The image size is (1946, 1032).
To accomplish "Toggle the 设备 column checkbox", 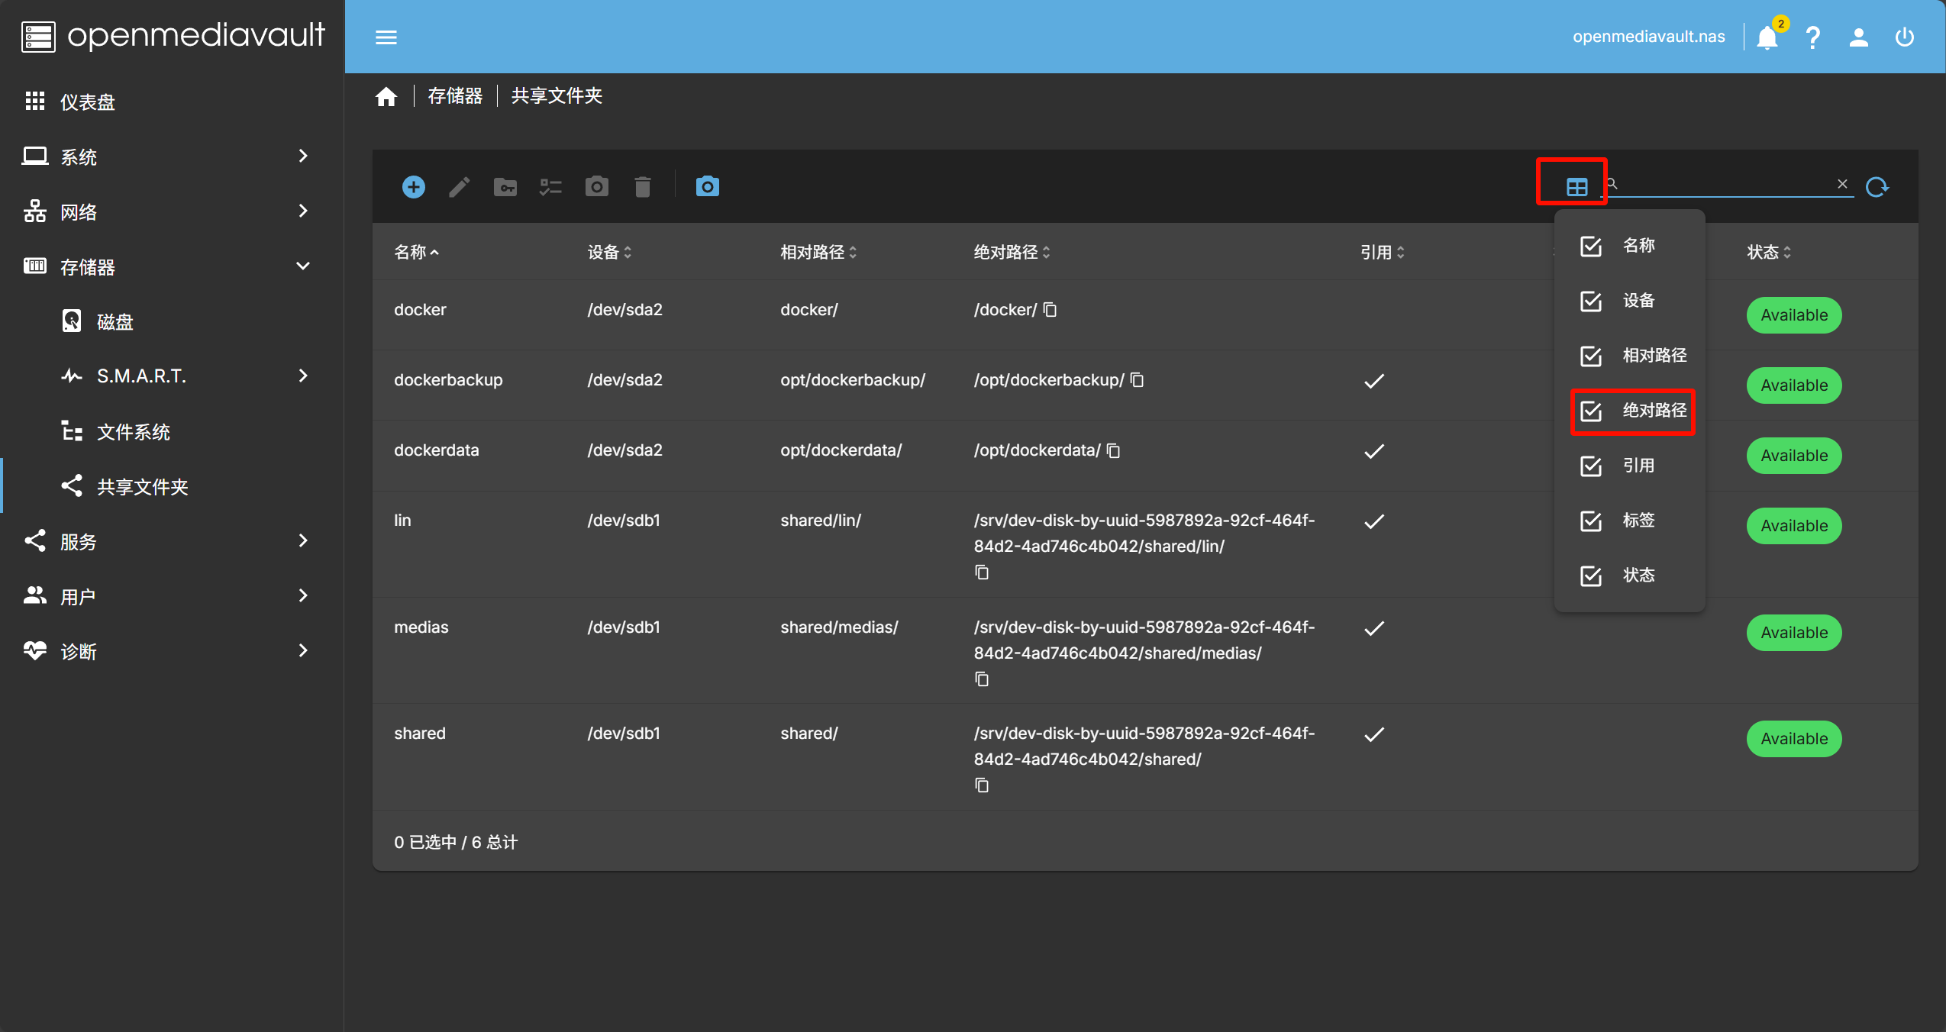I will (x=1591, y=302).
